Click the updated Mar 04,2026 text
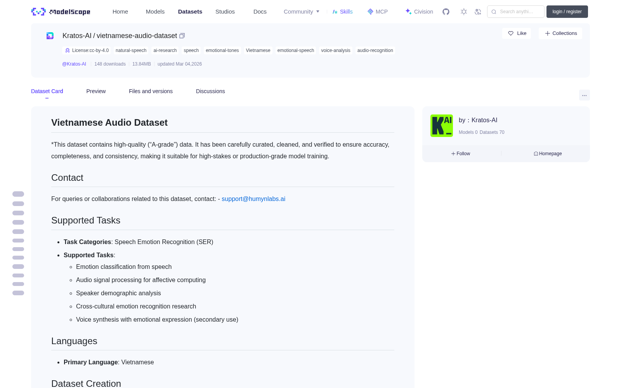This screenshot has width=621, height=388. (x=180, y=64)
